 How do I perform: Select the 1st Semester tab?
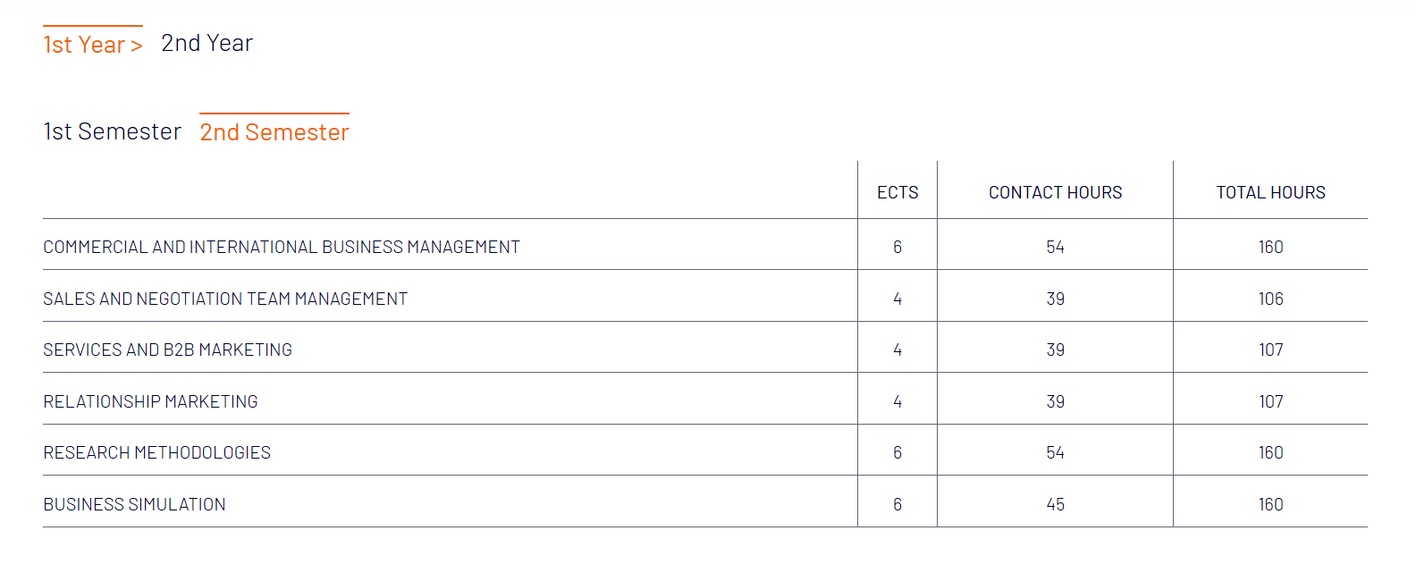pyautogui.click(x=113, y=131)
